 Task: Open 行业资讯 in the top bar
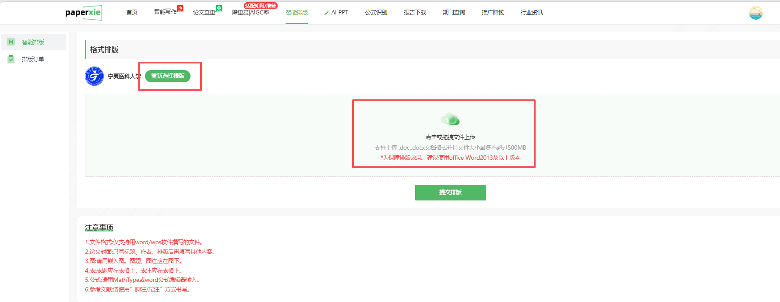tap(532, 12)
